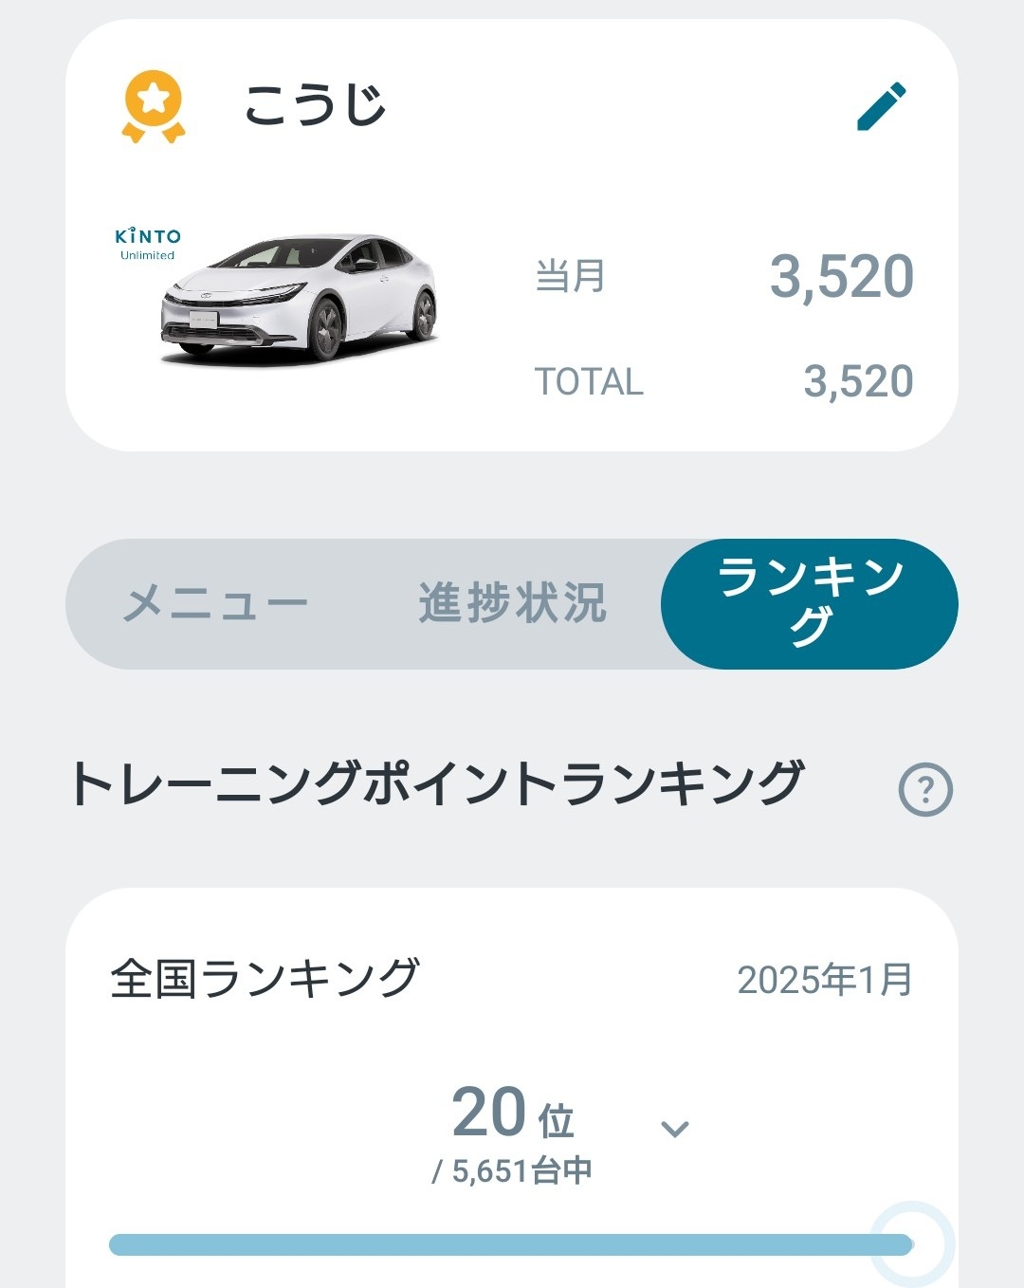Click the blue ranking progress bar

pyautogui.click(x=511, y=1244)
